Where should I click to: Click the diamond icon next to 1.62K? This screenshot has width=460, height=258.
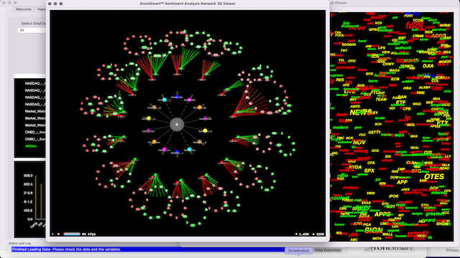pyautogui.click(x=296, y=234)
